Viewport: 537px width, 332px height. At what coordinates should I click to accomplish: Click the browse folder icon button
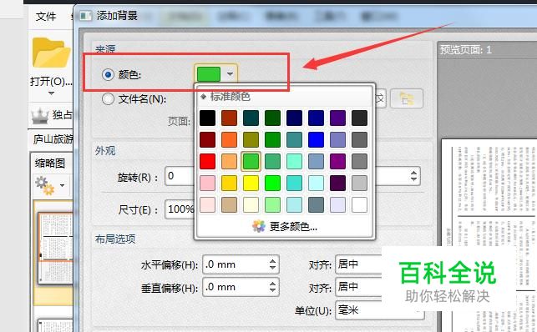click(407, 98)
